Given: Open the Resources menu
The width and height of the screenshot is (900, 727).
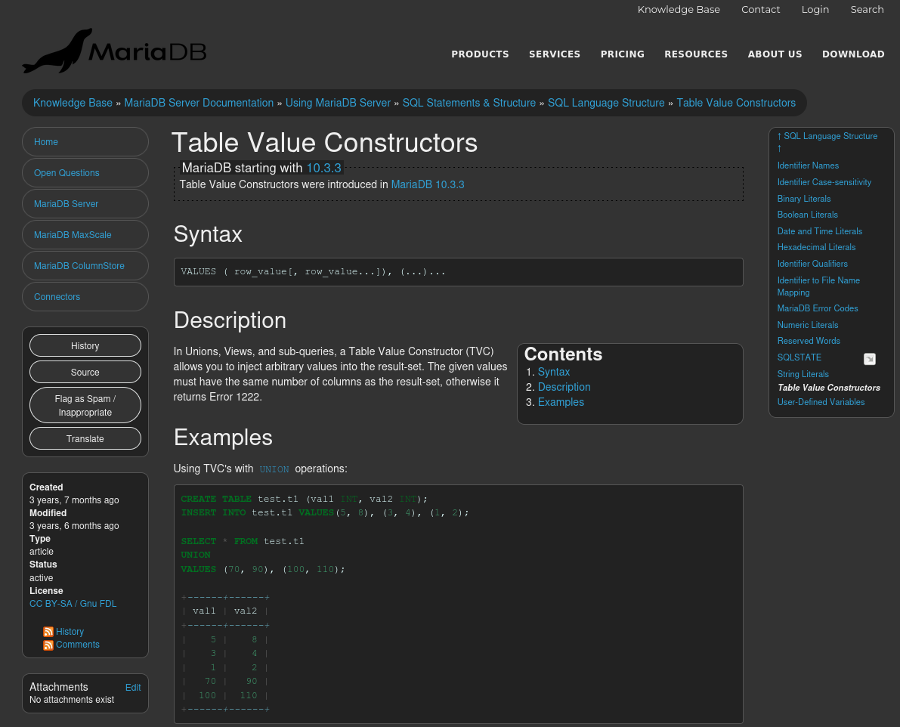Looking at the screenshot, I should tap(695, 54).
